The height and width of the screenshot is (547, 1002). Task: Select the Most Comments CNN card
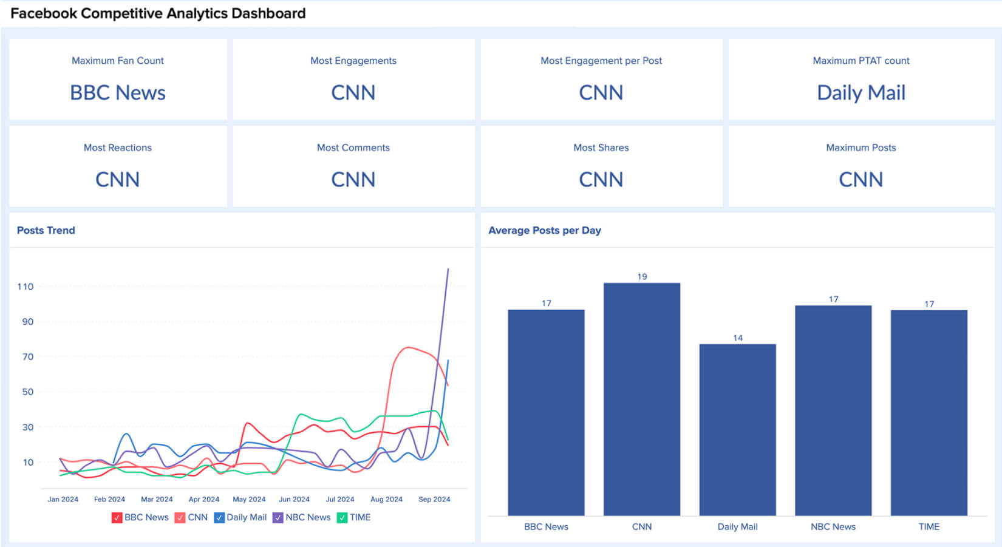353,166
